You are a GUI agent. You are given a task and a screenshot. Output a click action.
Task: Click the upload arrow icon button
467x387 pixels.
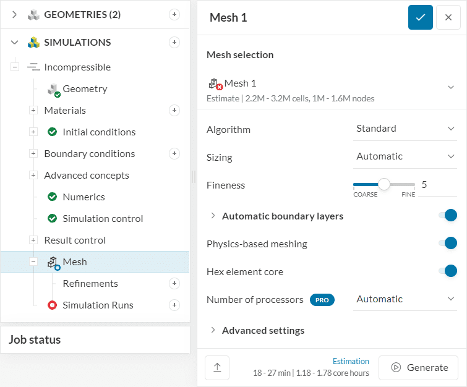coord(217,367)
